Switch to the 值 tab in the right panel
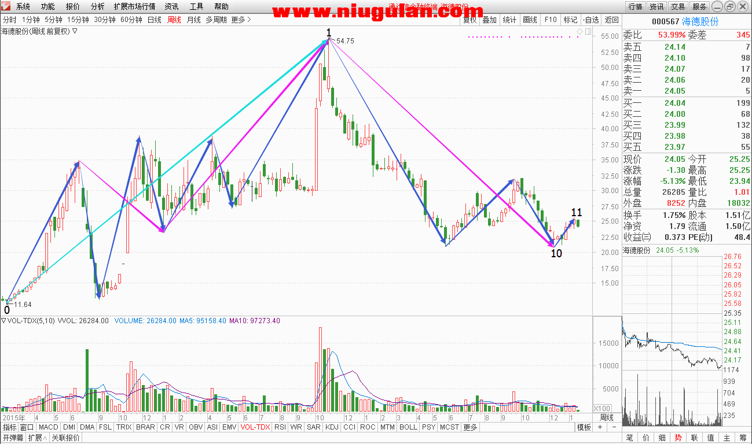 [x=710, y=438]
